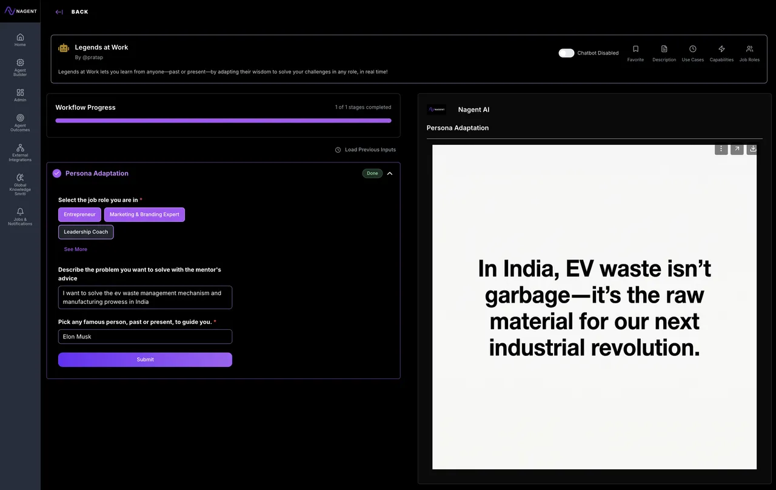Open External Integrations page
Viewport: 776px width, 490px height.
(x=20, y=153)
